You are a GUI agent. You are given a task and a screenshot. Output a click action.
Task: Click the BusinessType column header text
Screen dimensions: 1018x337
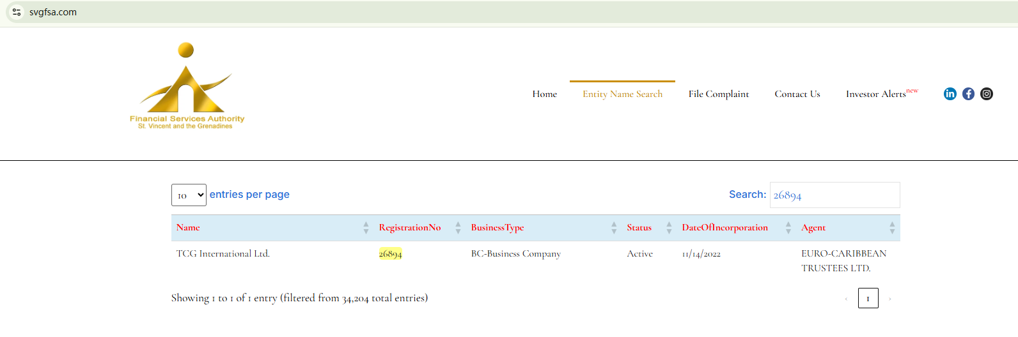(x=497, y=228)
